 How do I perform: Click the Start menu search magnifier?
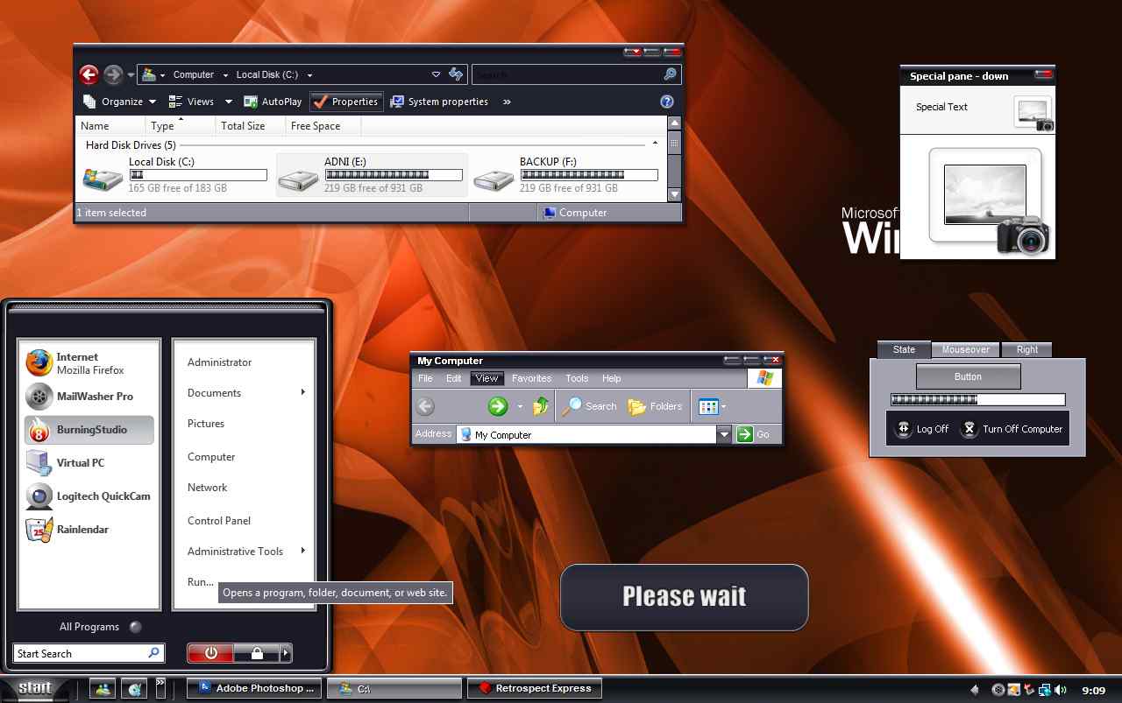coord(153,653)
